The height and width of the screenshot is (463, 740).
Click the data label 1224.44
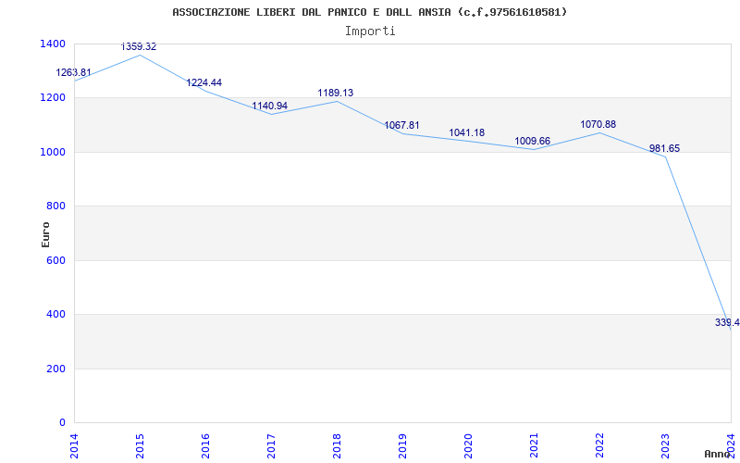(203, 82)
